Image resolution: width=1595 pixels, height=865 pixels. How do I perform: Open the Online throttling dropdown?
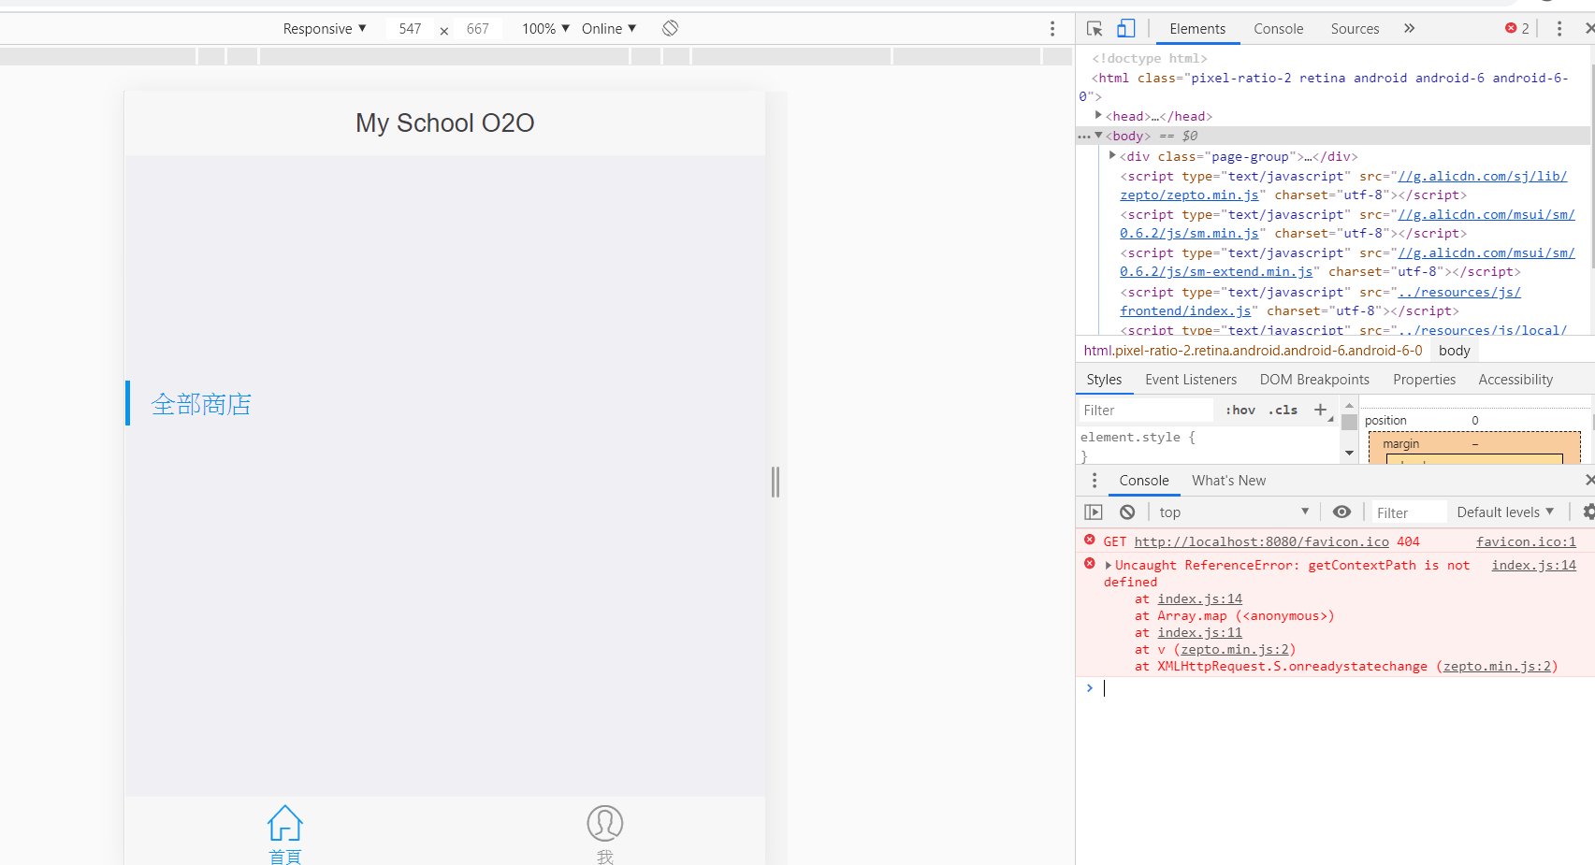609,29
